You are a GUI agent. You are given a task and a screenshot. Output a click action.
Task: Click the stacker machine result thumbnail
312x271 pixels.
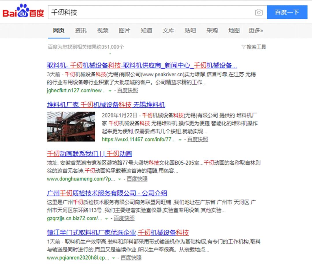coord(71,127)
